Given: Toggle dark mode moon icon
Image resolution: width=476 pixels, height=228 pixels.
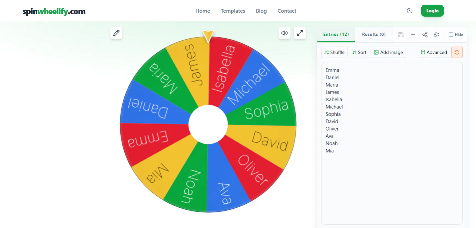Looking at the screenshot, I should [410, 11].
